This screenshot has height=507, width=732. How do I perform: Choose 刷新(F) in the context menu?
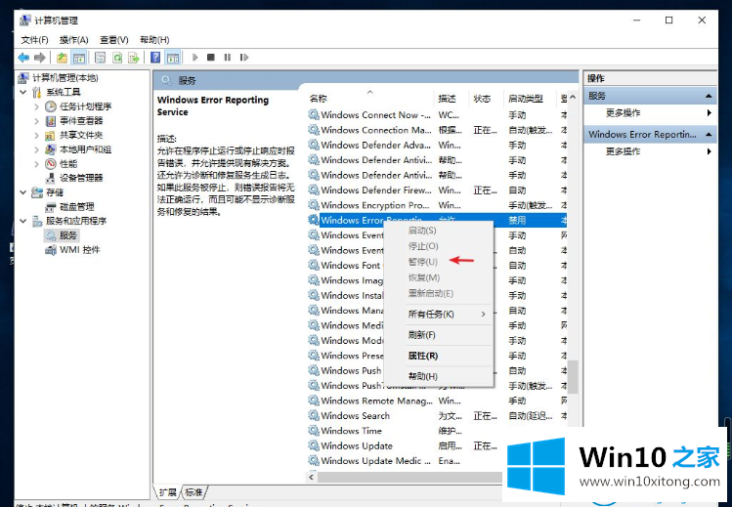click(x=439, y=335)
